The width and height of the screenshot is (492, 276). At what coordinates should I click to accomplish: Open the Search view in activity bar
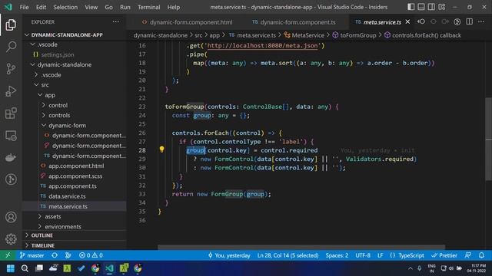tap(11, 47)
